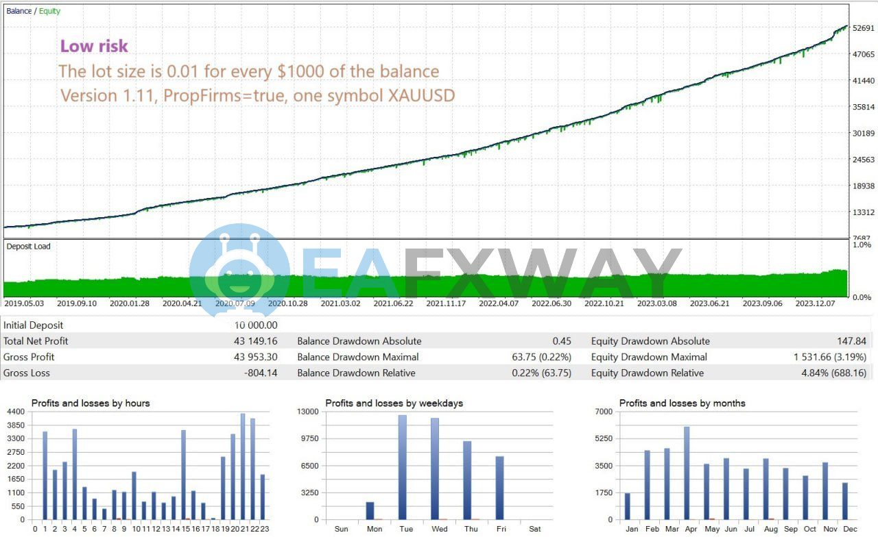Select the '4.84% (688.16)' value
This screenshot has width=878, height=548.
(833, 373)
